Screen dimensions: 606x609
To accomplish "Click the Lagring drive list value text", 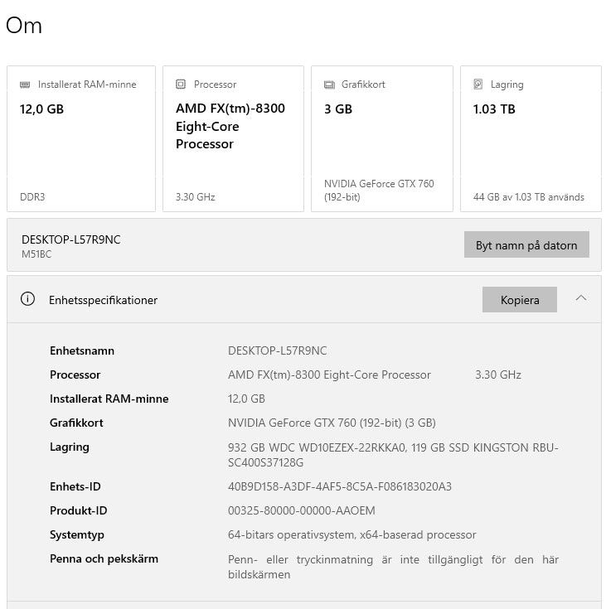I will tap(393, 454).
